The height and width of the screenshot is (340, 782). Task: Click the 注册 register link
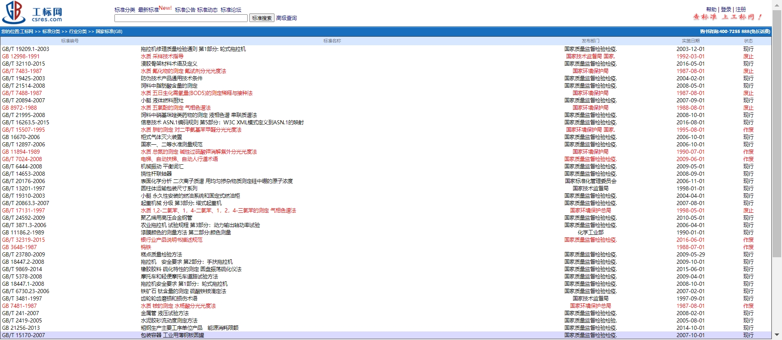click(740, 9)
